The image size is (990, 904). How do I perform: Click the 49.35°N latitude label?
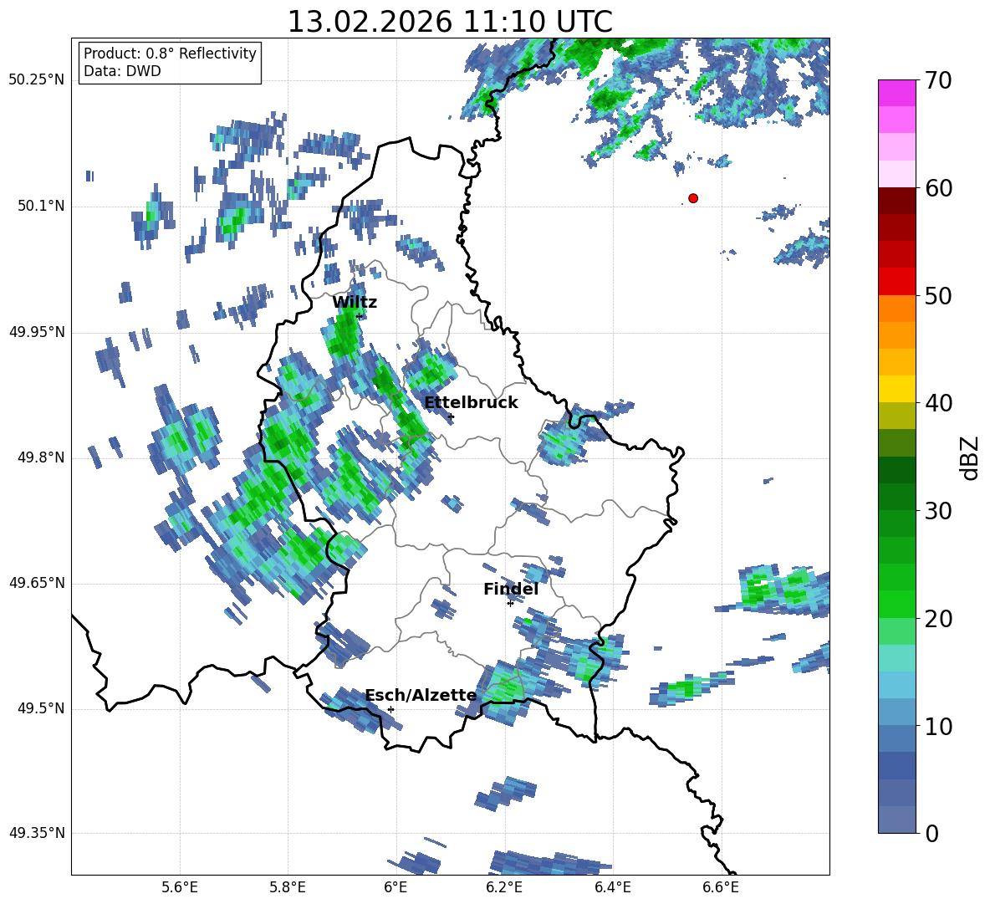(37, 833)
